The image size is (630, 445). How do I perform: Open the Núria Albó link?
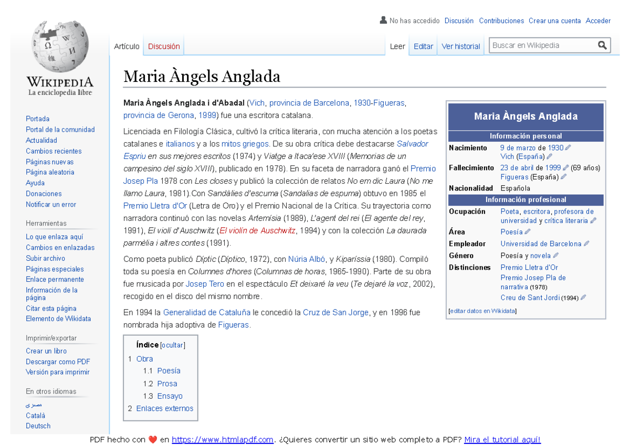(x=307, y=259)
